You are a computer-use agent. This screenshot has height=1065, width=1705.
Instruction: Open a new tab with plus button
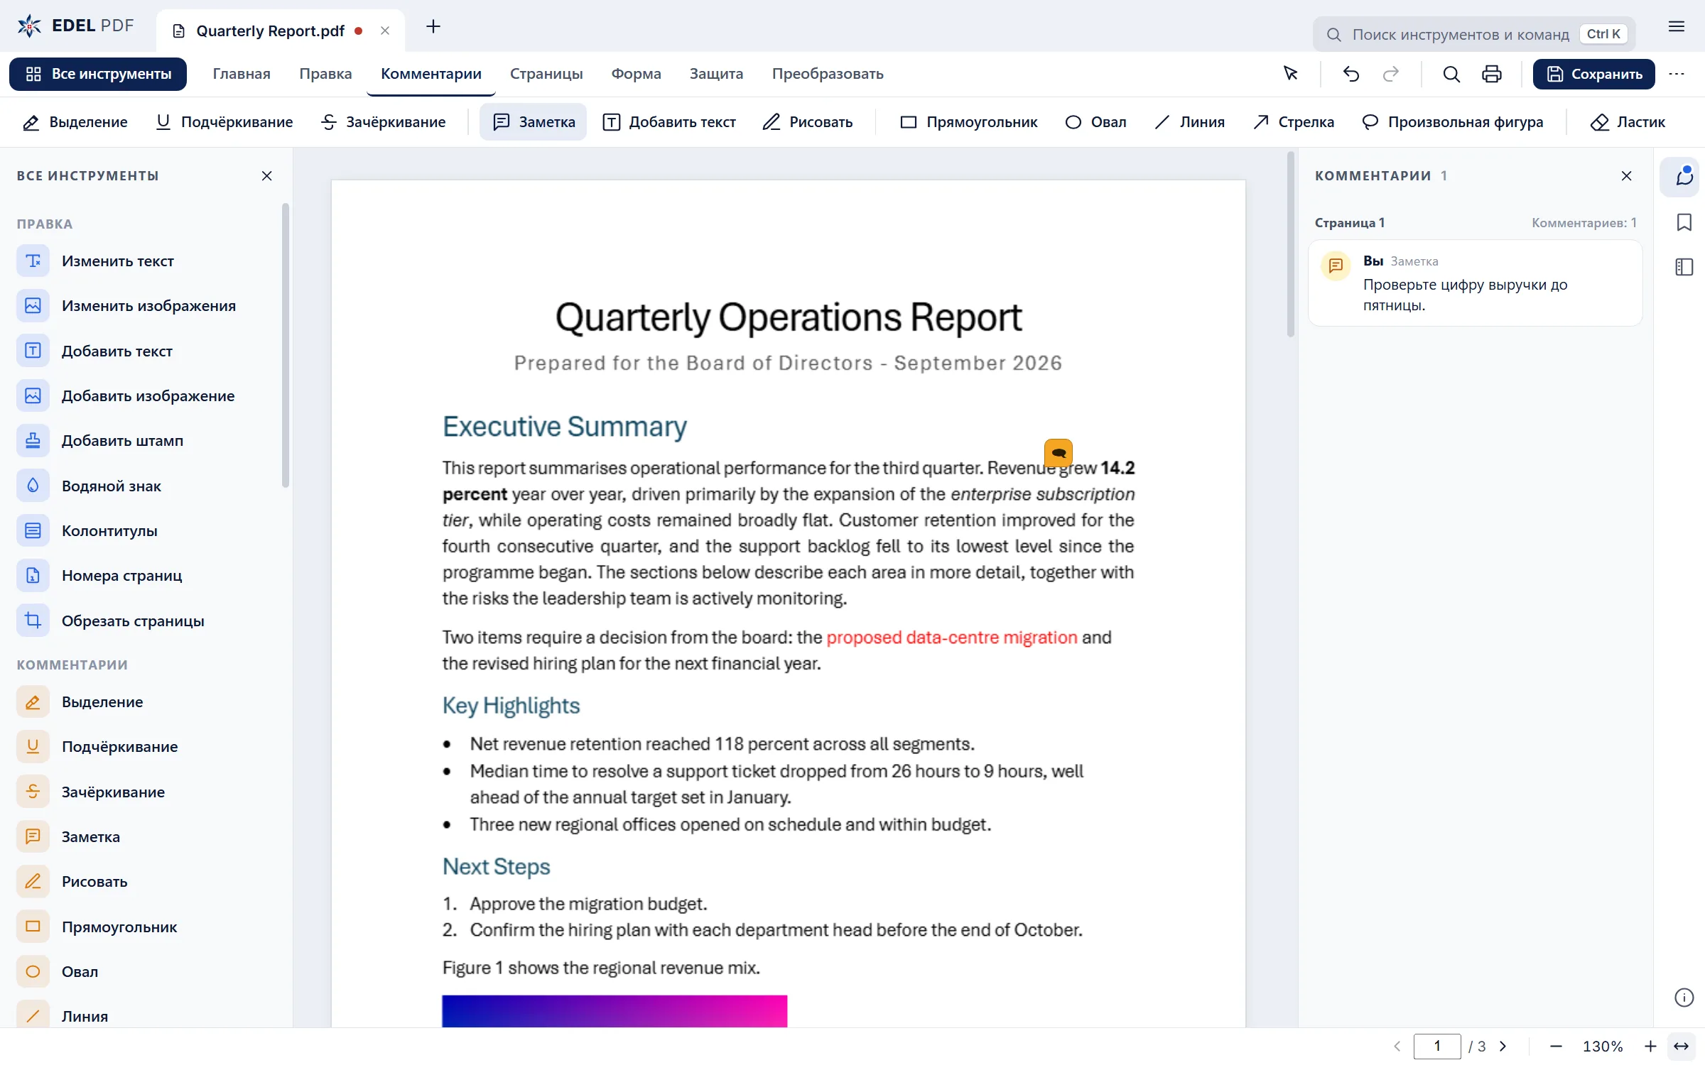433,27
